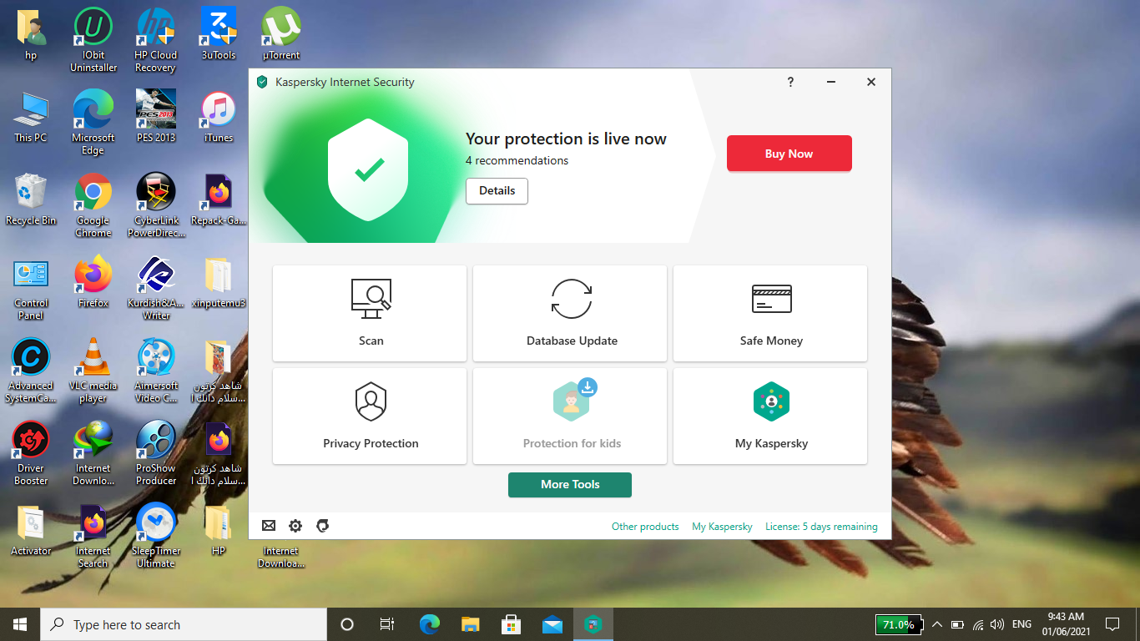Select PES 2013 desktop icon
The width and height of the screenshot is (1140, 641).
tap(155, 117)
